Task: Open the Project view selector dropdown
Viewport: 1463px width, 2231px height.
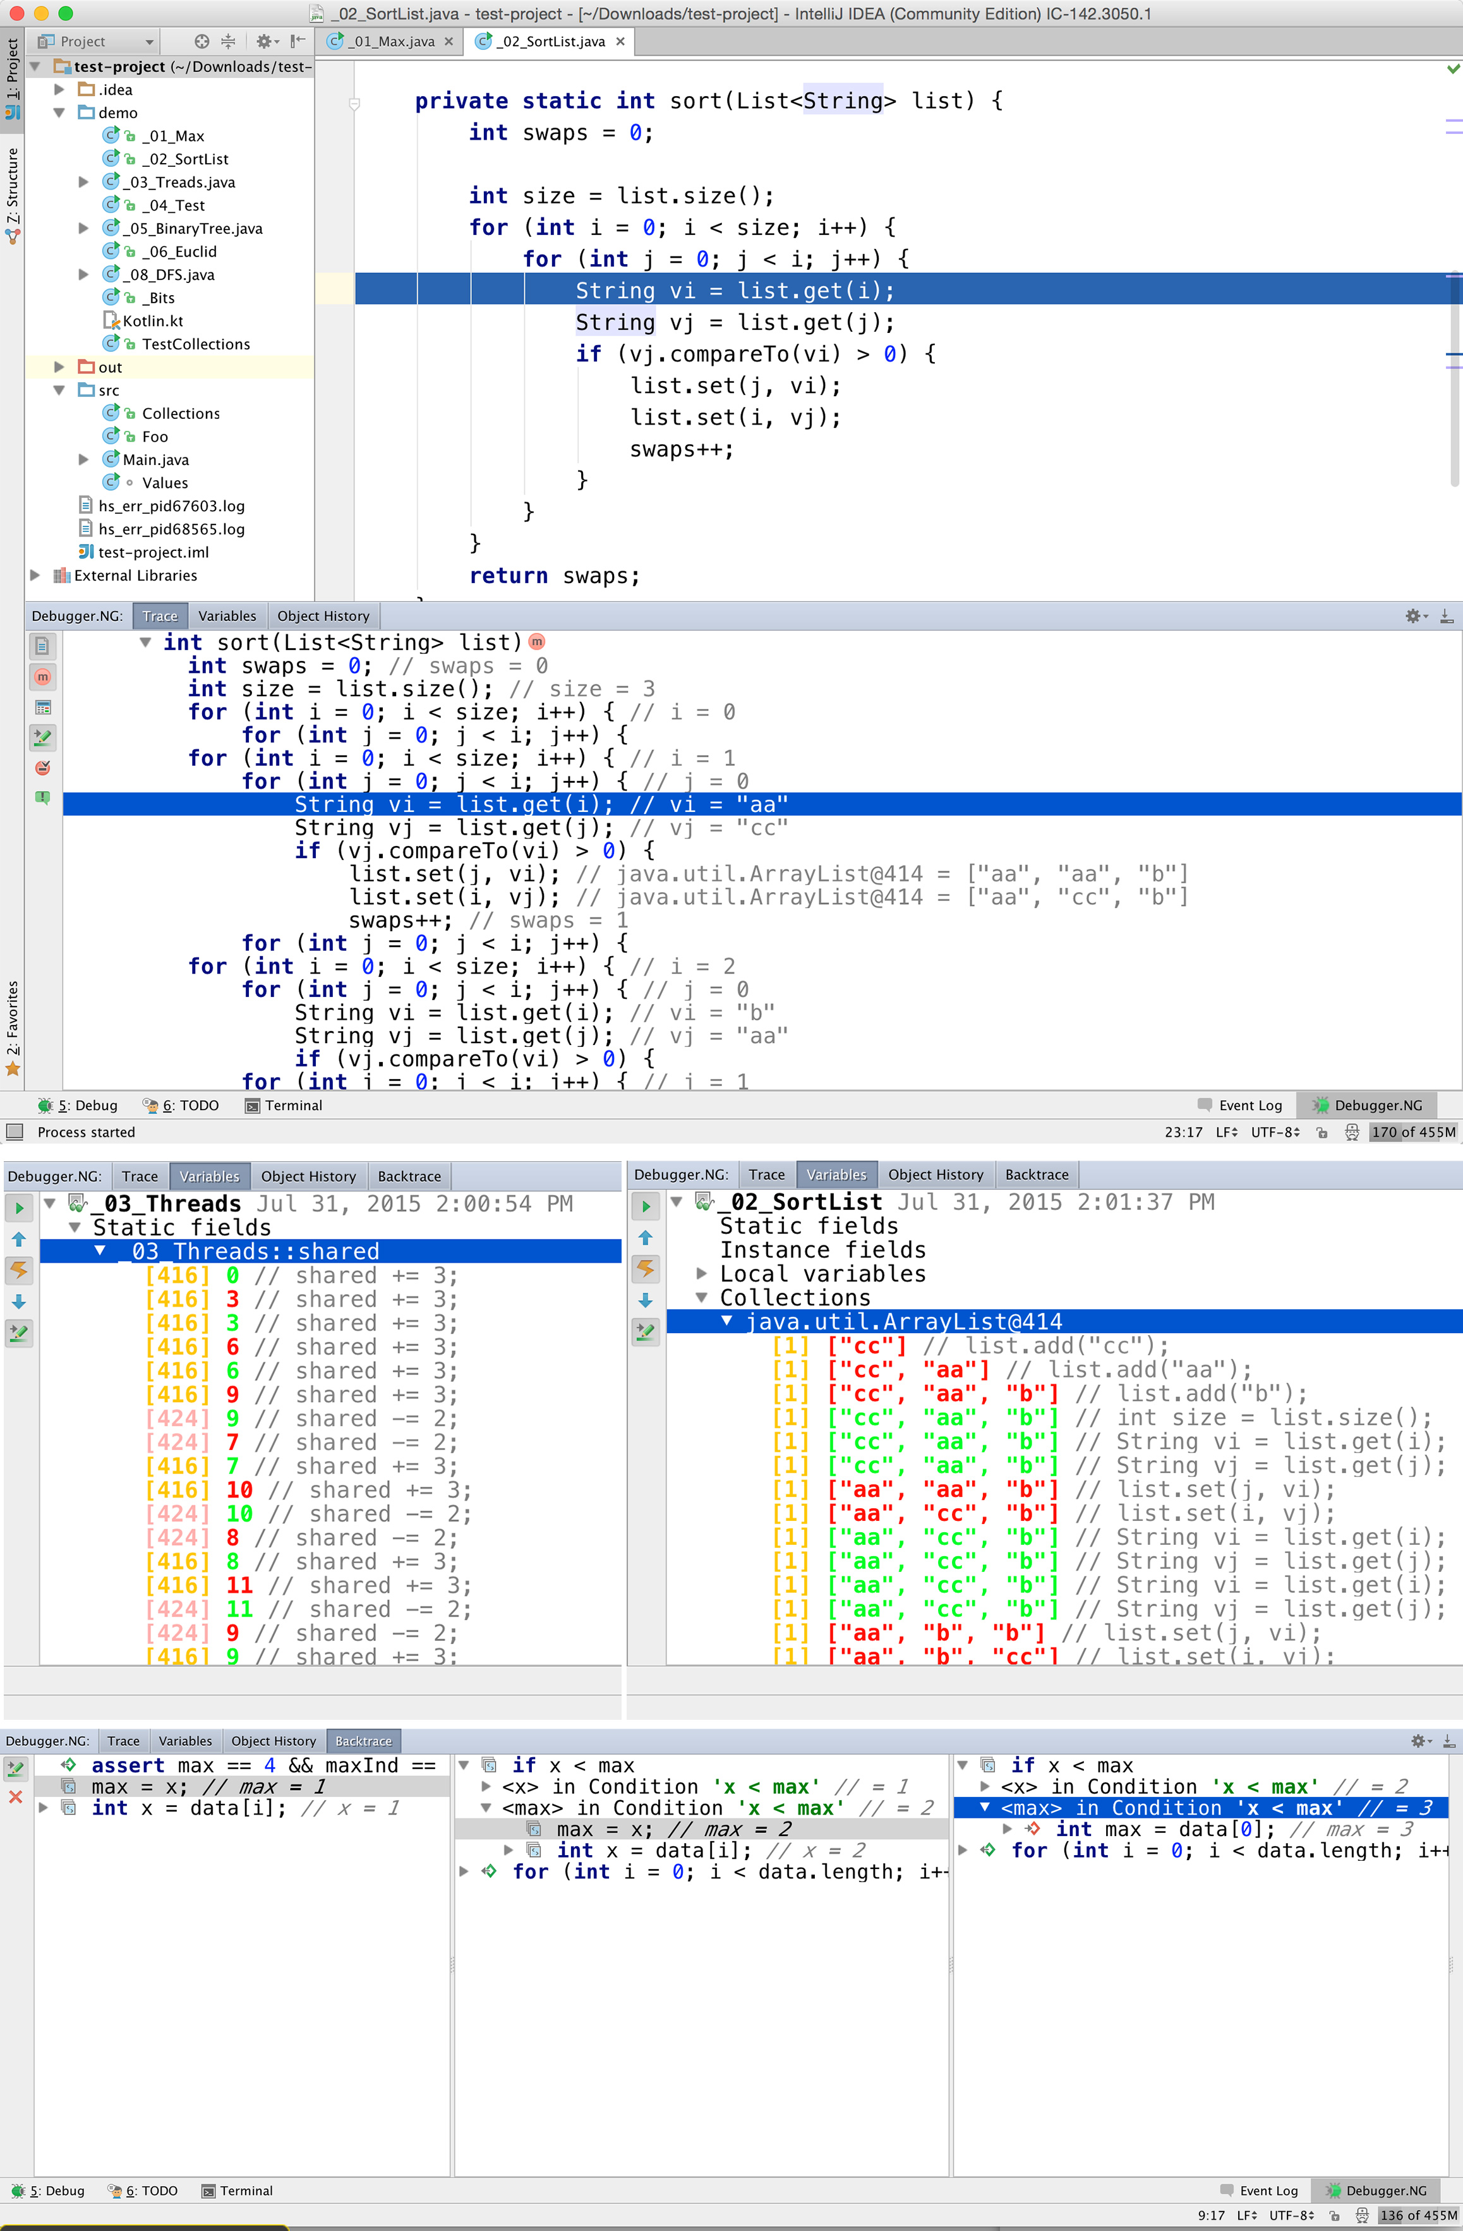Action: pyautogui.click(x=95, y=41)
